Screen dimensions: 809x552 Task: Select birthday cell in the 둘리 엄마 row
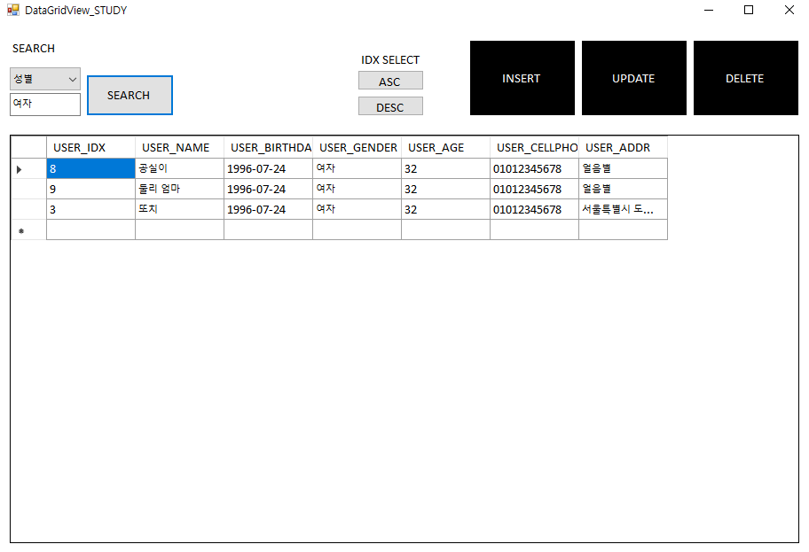coord(268,189)
